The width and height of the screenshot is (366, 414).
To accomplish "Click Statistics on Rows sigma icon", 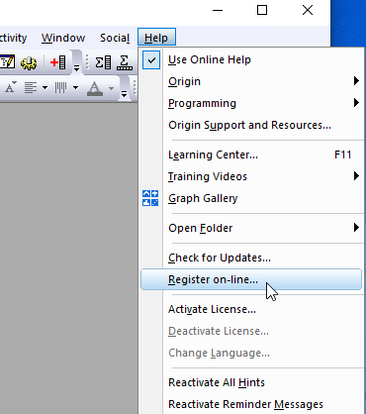I will (x=125, y=62).
